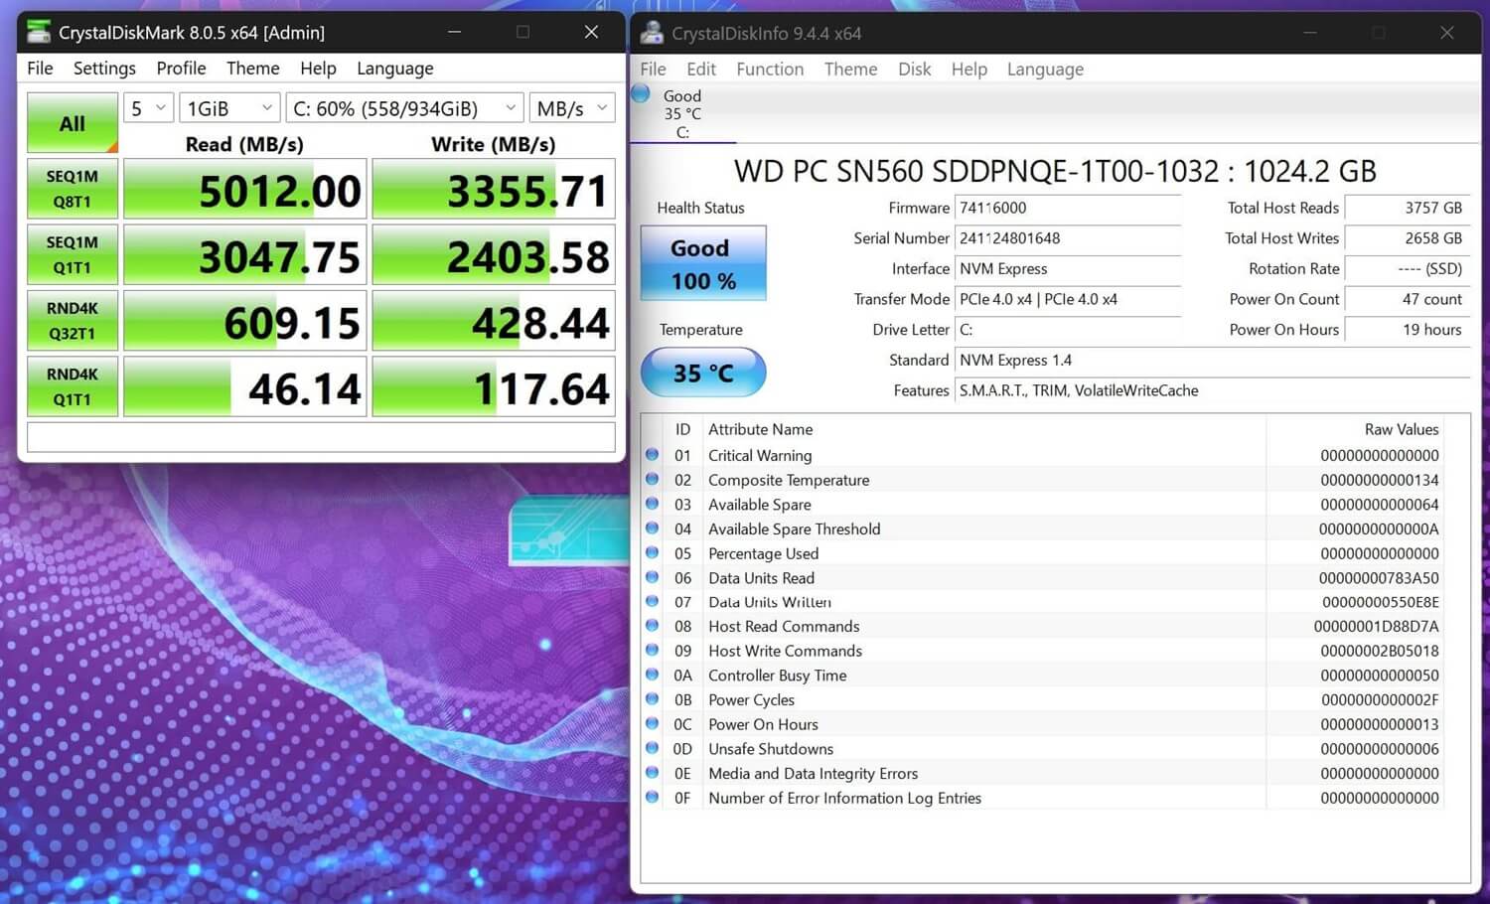The height and width of the screenshot is (904, 1490).
Task: Run all benchmarks with the All button
Action: point(73,123)
